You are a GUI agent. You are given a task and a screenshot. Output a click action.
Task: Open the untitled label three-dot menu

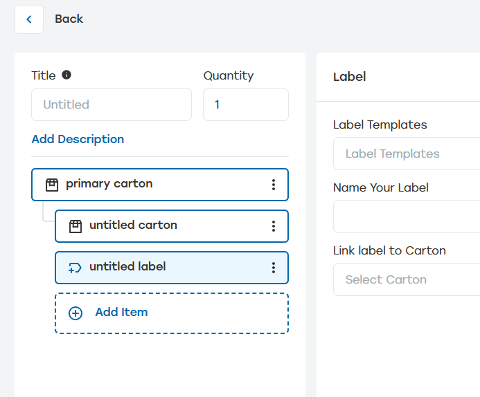(x=274, y=268)
